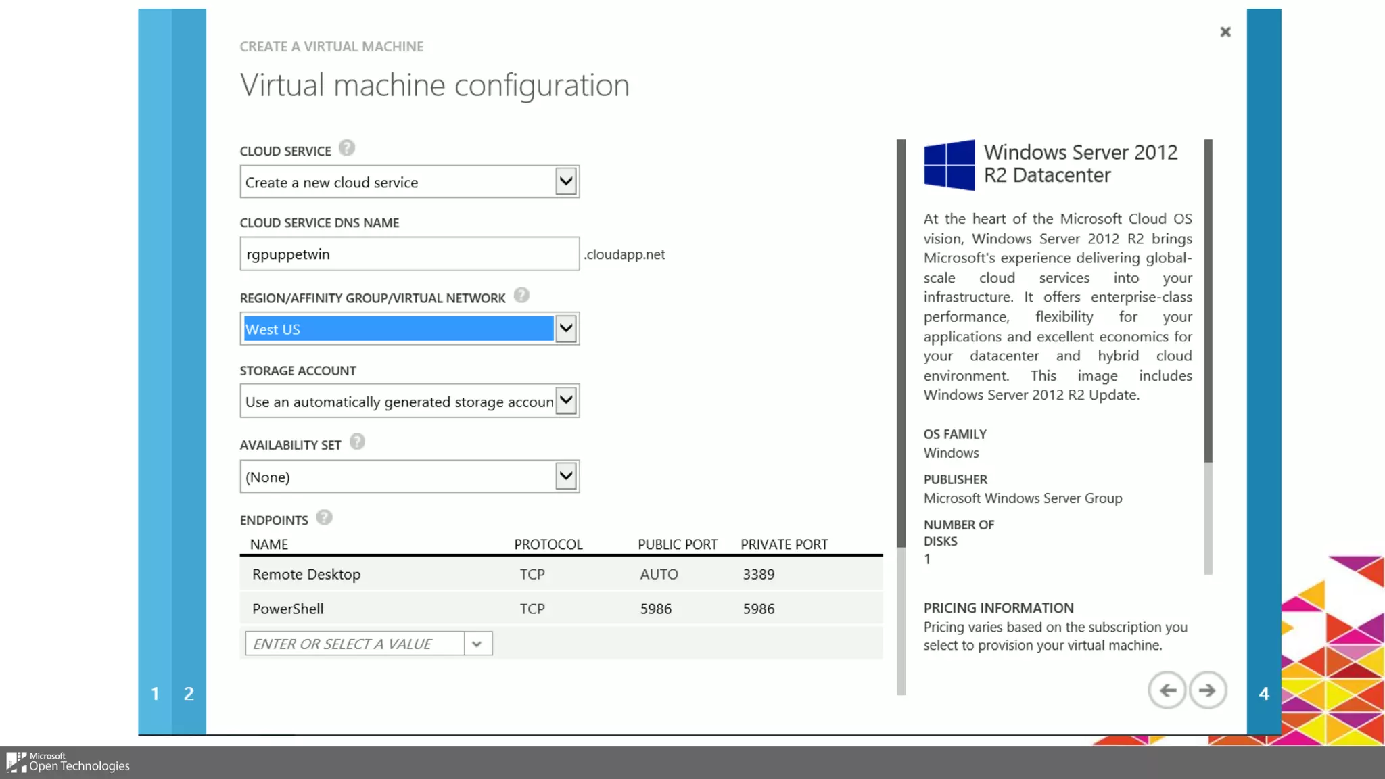Close the virtual machine wizard with X

[1225, 32]
